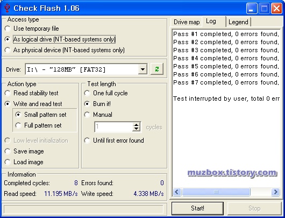
Task: Open the Legend tab
Action: tap(238, 22)
